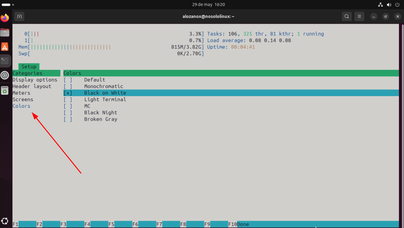Open terminal search magnifier icon

(x=347, y=17)
